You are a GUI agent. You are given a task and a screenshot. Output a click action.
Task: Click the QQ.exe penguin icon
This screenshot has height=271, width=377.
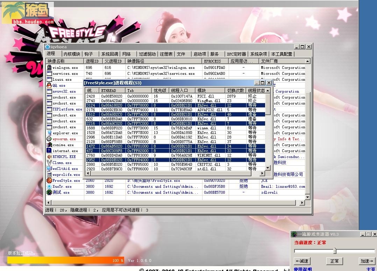tap(49, 85)
